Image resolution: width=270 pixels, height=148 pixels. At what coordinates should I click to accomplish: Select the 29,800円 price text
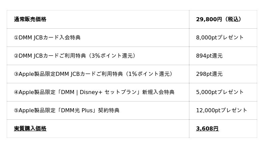coord(209,20)
